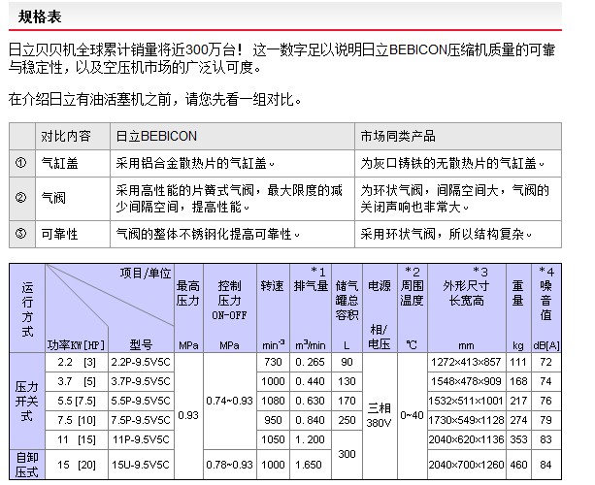Image resolution: width=595 pixels, height=485 pixels.
Task: Click the air displacement value 1.650
Action: point(311,465)
